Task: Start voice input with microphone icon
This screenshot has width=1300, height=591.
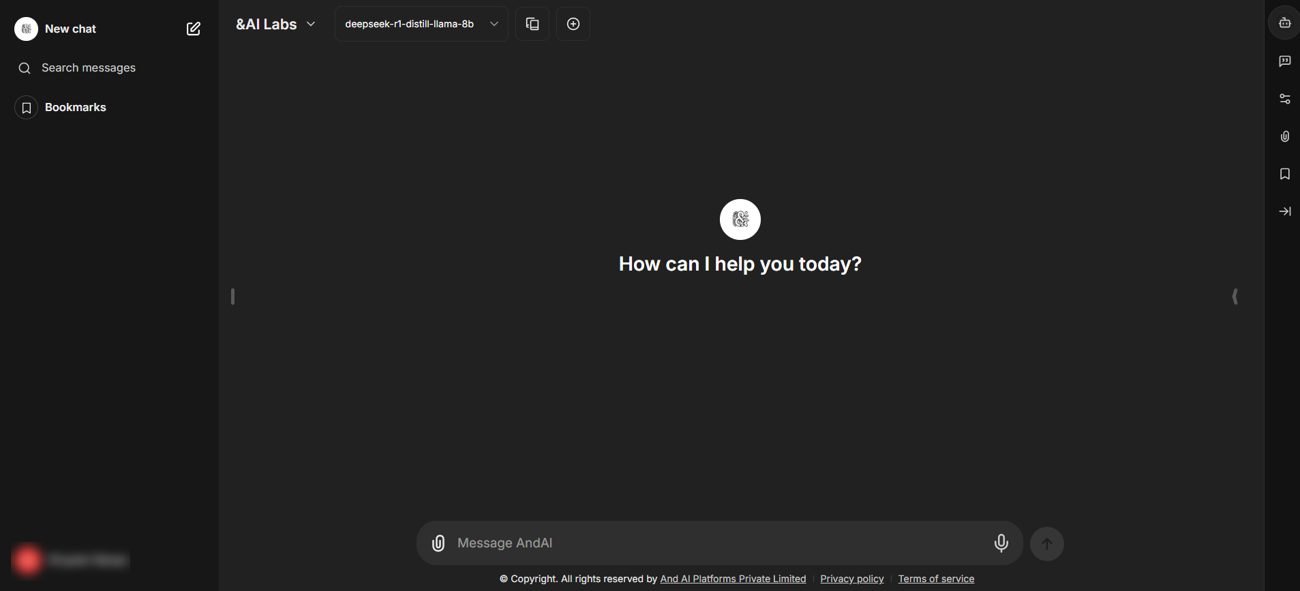Action: tap(1001, 543)
